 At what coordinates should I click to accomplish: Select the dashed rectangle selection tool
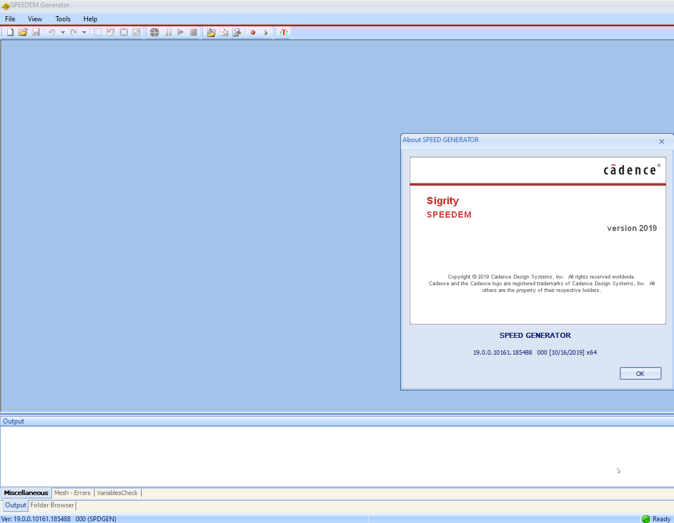click(x=98, y=32)
